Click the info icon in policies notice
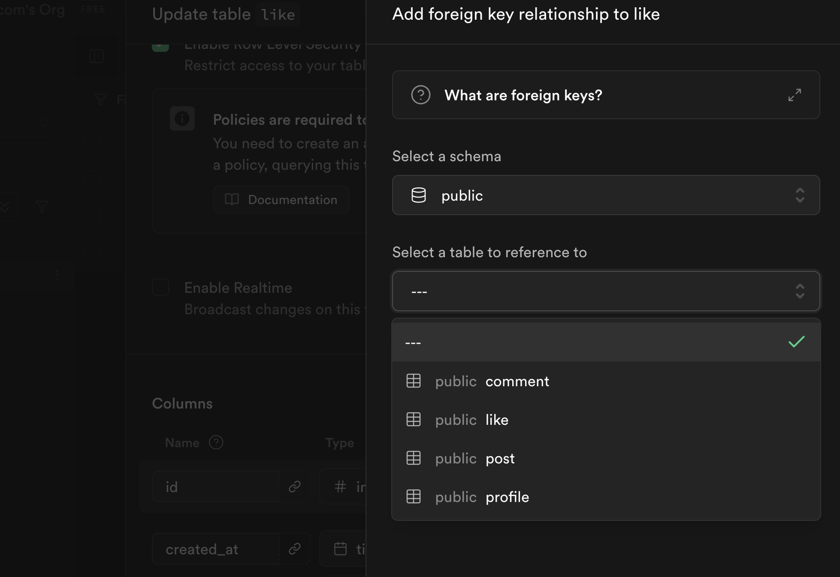The width and height of the screenshot is (840, 577). click(182, 119)
